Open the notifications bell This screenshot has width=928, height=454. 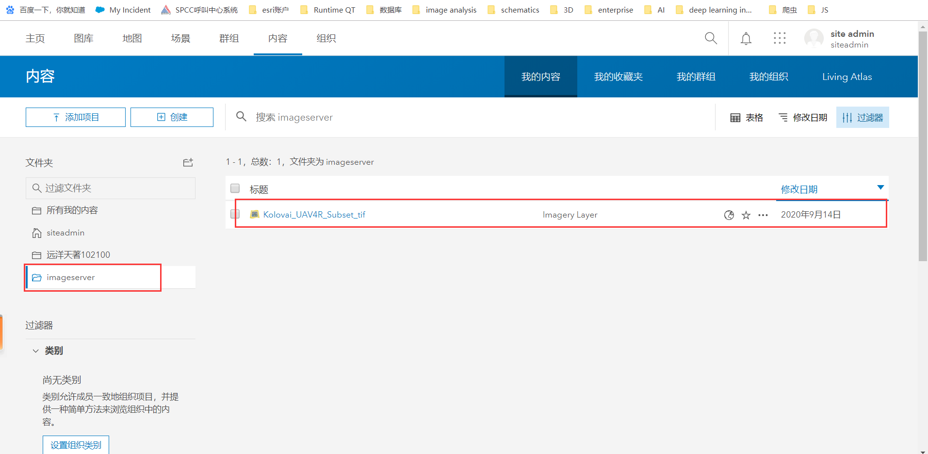point(745,38)
